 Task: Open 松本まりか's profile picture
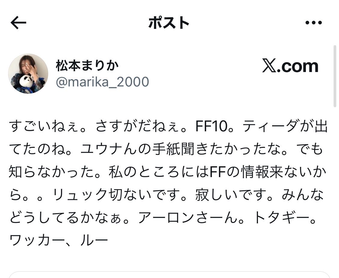click(28, 73)
